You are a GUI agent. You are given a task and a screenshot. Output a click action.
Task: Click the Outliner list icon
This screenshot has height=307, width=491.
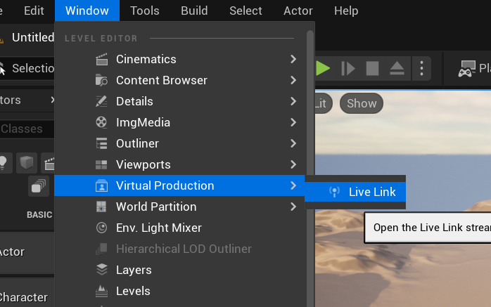[x=101, y=143]
